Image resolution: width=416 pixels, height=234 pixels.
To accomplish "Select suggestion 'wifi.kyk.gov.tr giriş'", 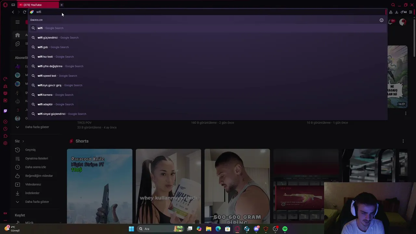I will click(x=208, y=85).
